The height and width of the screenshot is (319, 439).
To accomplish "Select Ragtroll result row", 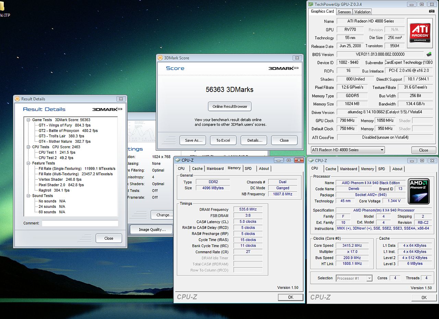I will pyautogui.click(x=54, y=190).
